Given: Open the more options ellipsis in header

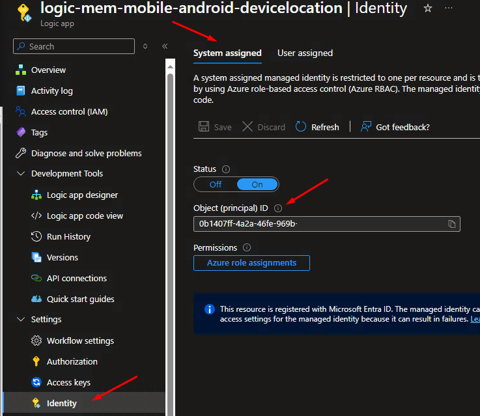Looking at the screenshot, I should 449,8.
